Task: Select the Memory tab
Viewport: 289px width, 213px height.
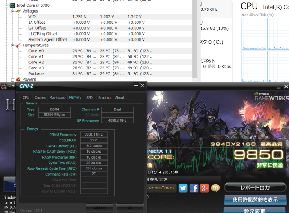Action: pos(75,97)
